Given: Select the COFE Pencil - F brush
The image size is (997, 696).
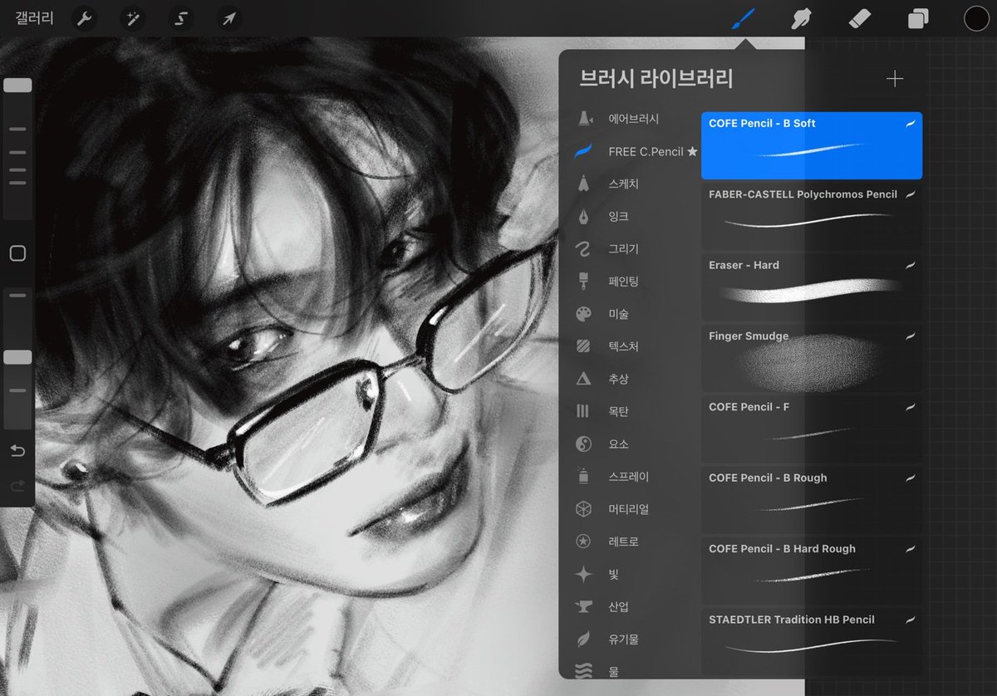Looking at the screenshot, I should coord(812,429).
